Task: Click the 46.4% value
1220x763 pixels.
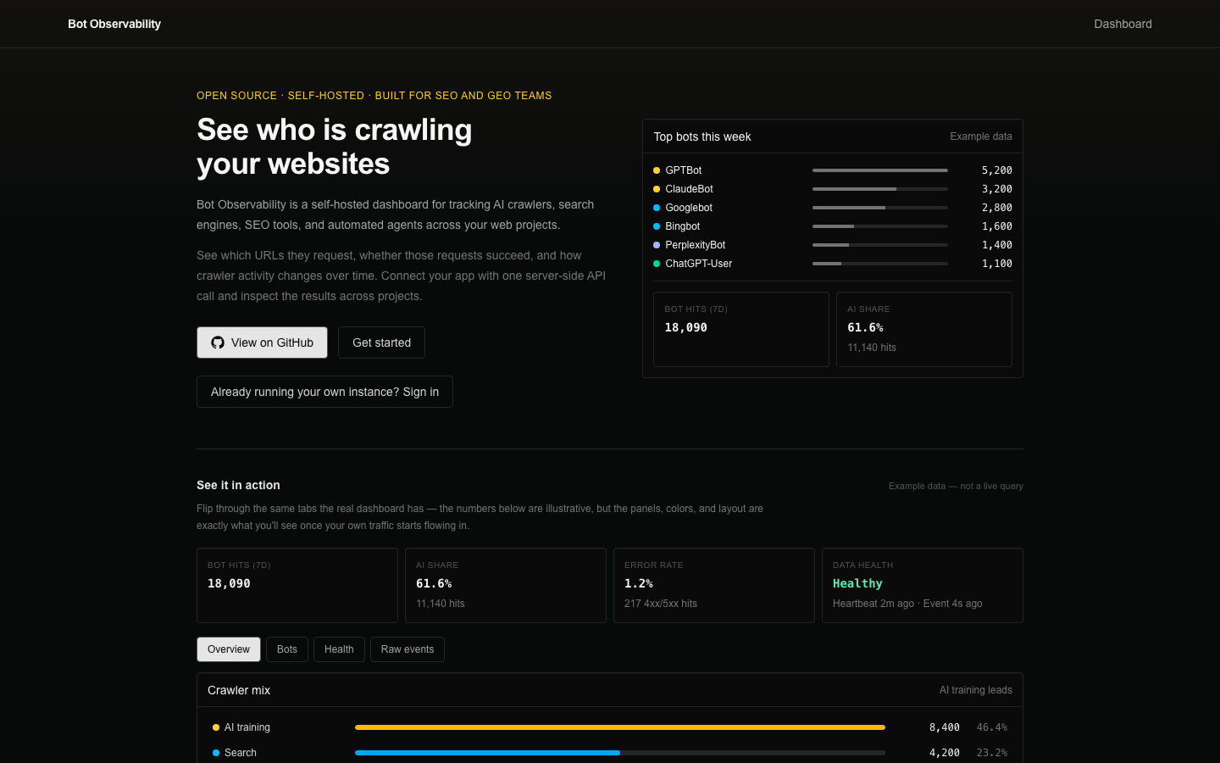Action: 992,727
